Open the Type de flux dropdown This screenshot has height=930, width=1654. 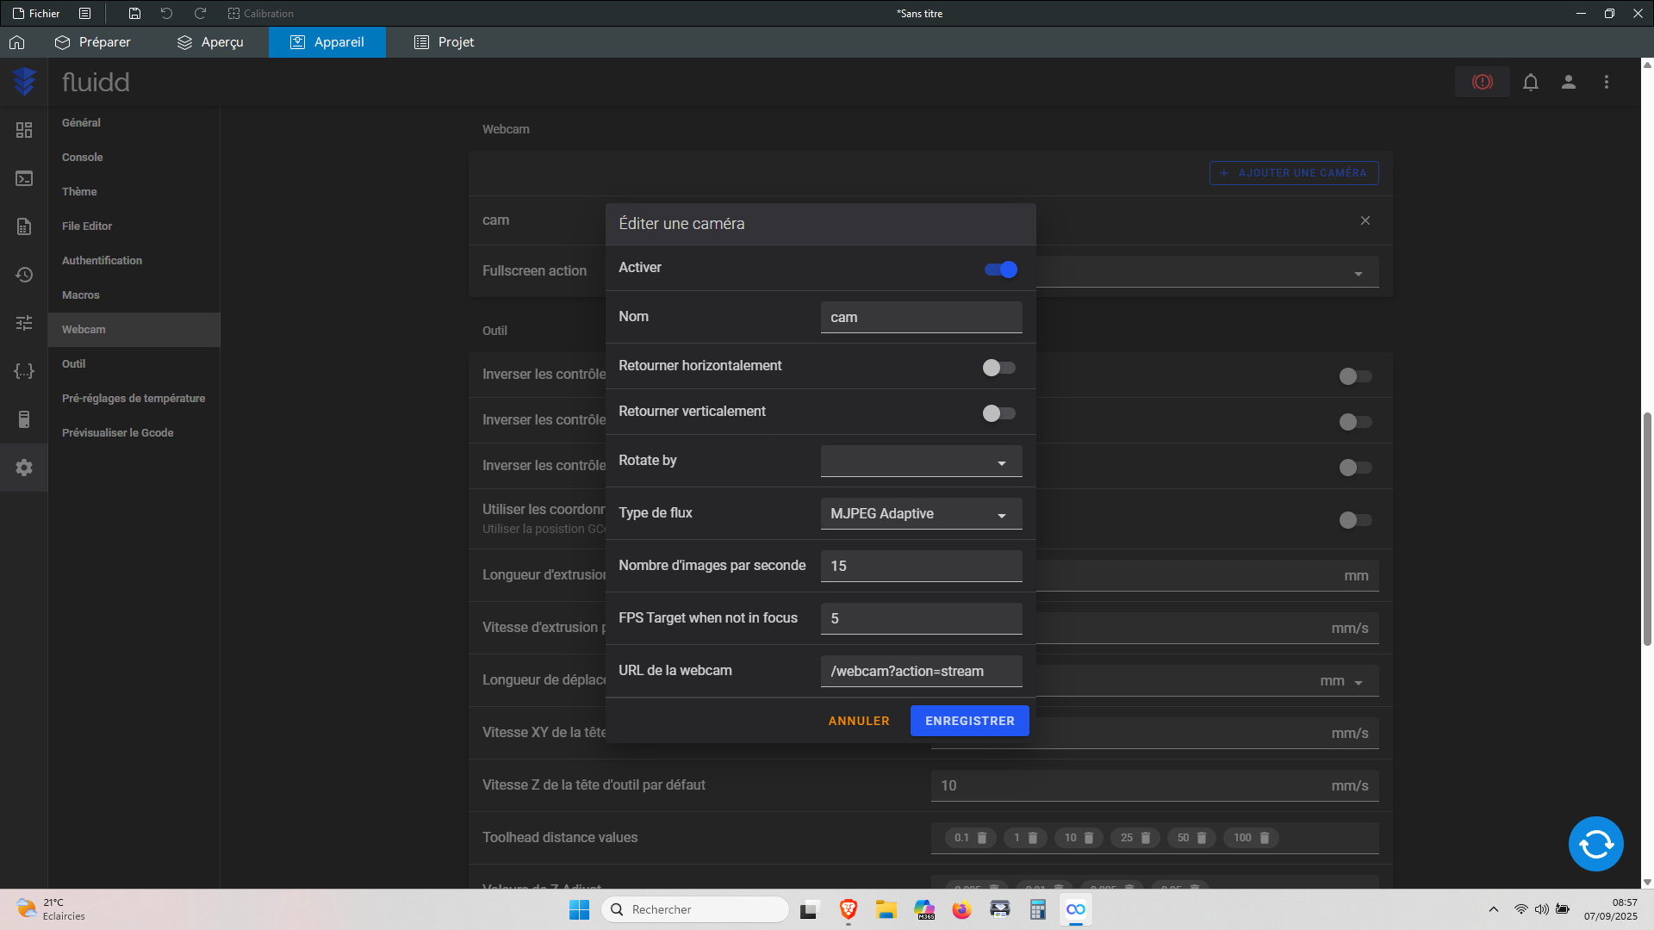coord(921,514)
